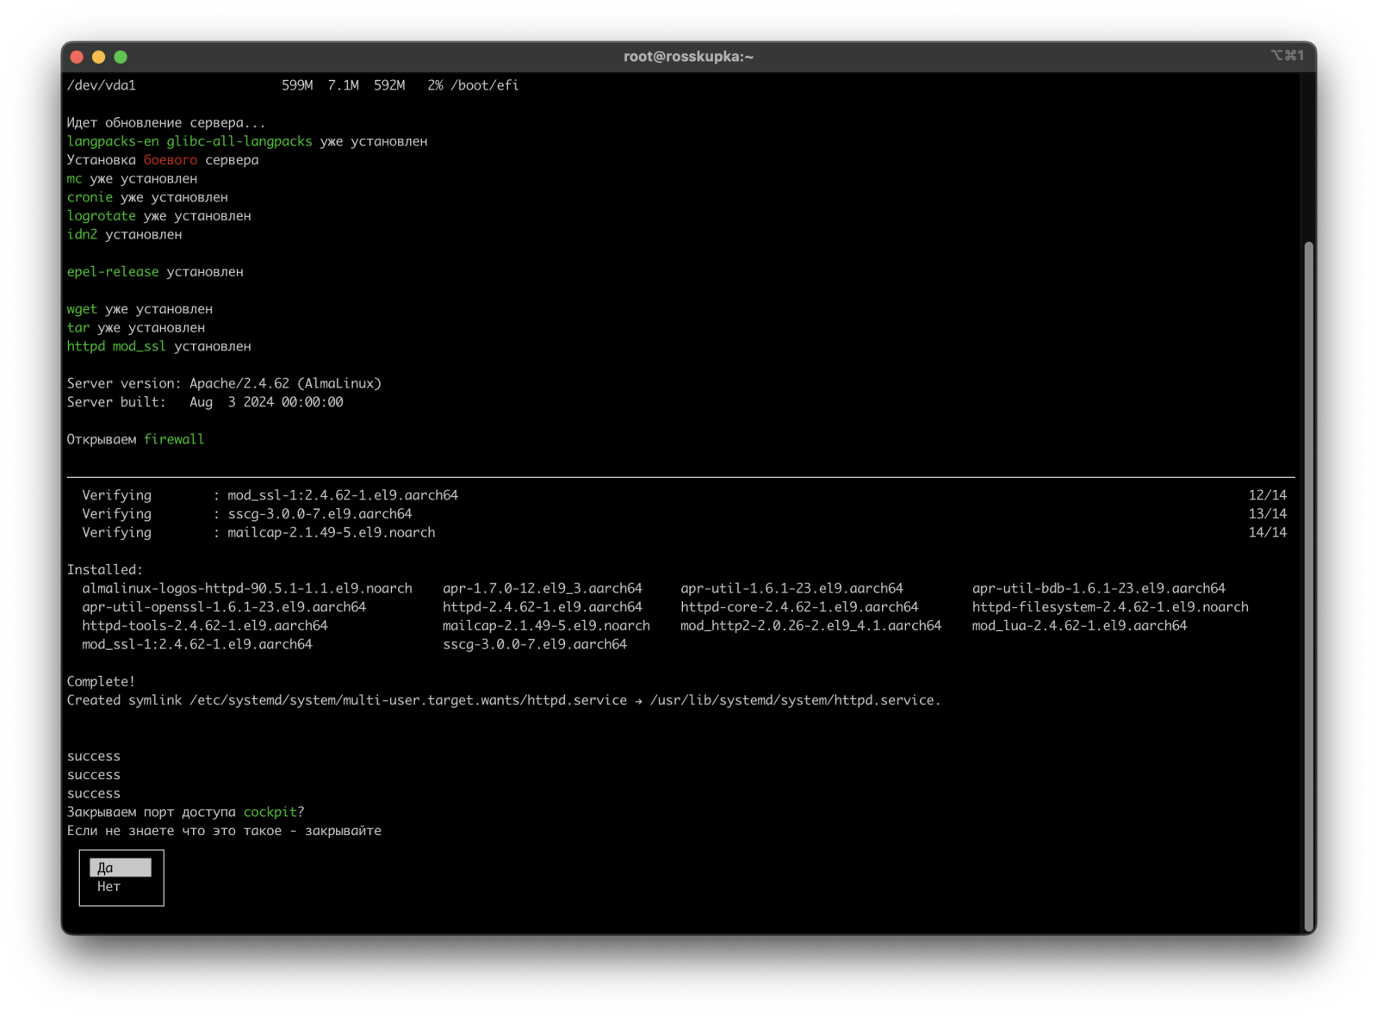The width and height of the screenshot is (1378, 1016).
Task: Click the 'Installed:' heading
Action: tap(105, 570)
